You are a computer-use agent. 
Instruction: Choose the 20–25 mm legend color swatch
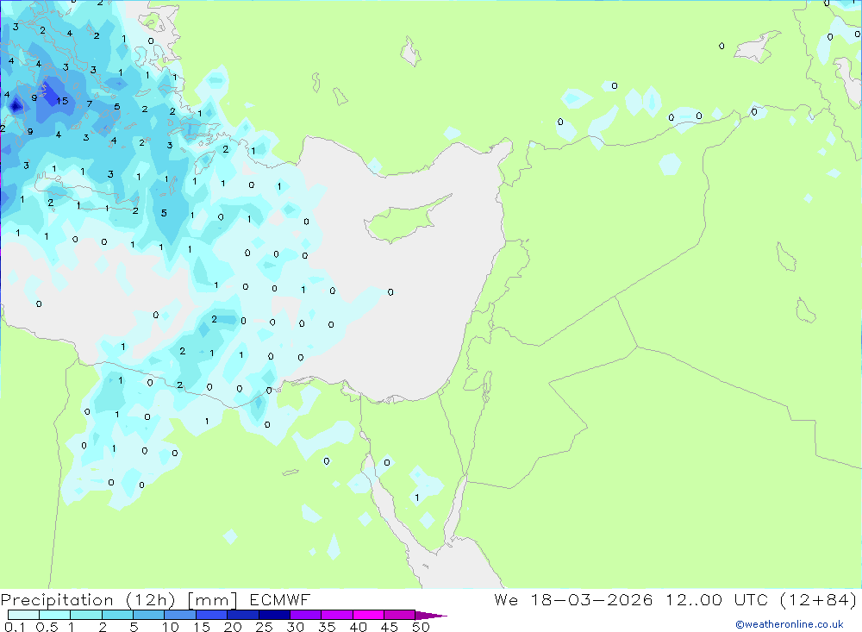coord(242,615)
